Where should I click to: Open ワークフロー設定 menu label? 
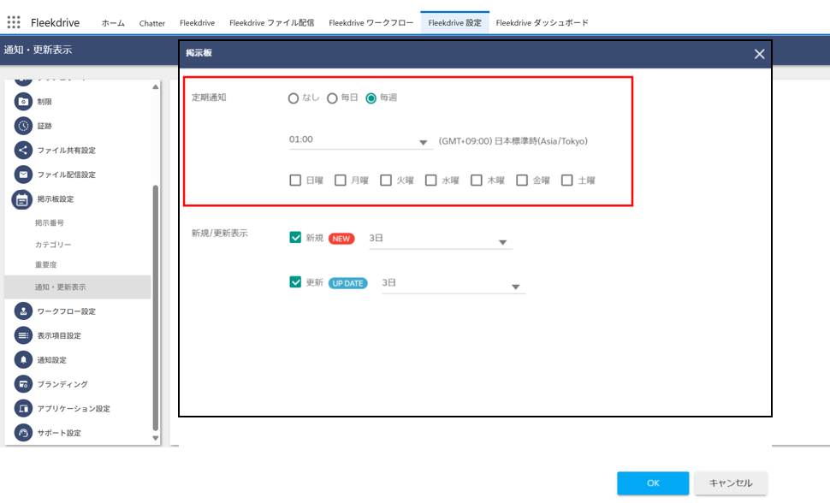tap(67, 311)
